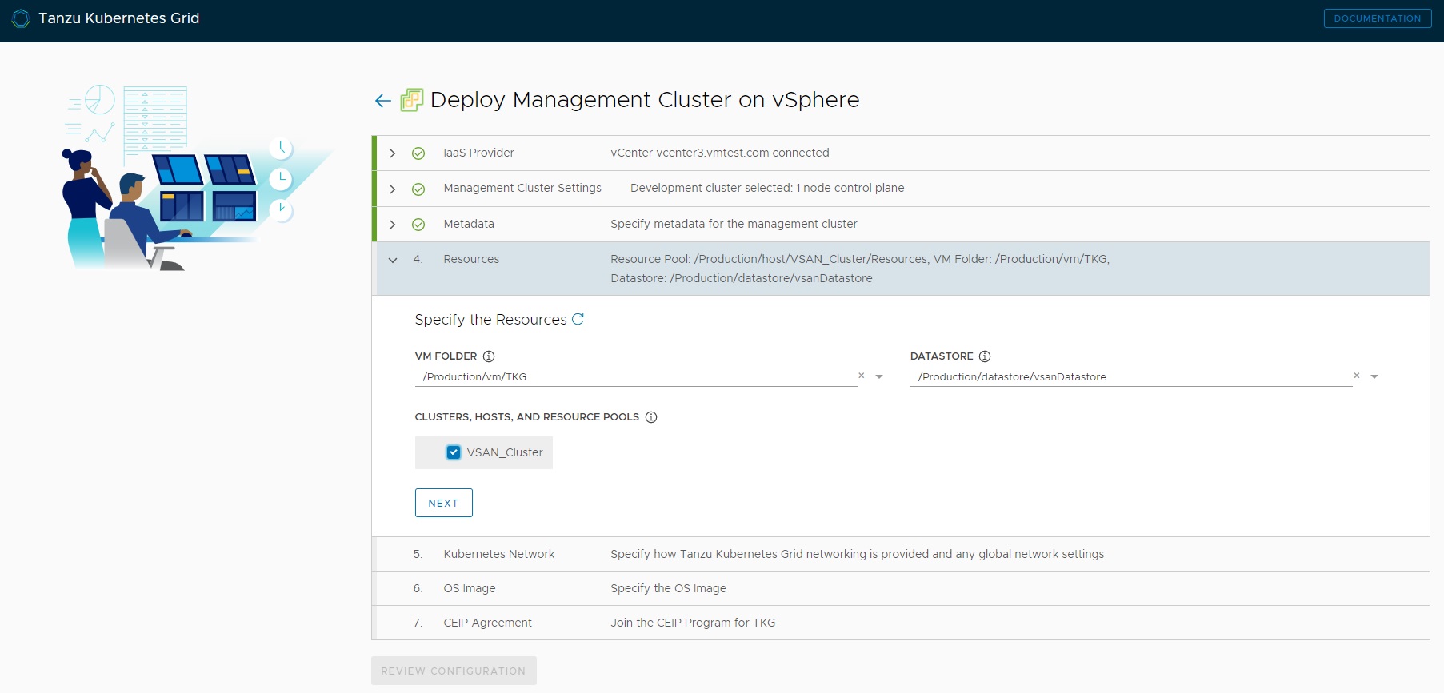Click 'Deploy Management Cluster on vSphere' heading
This screenshot has width=1444, height=693.
(645, 100)
